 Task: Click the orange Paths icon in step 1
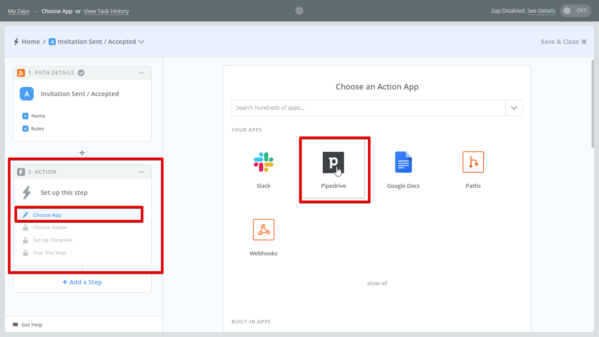[21, 73]
